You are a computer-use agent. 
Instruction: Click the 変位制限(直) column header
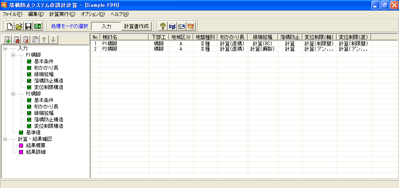pos(354,37)
